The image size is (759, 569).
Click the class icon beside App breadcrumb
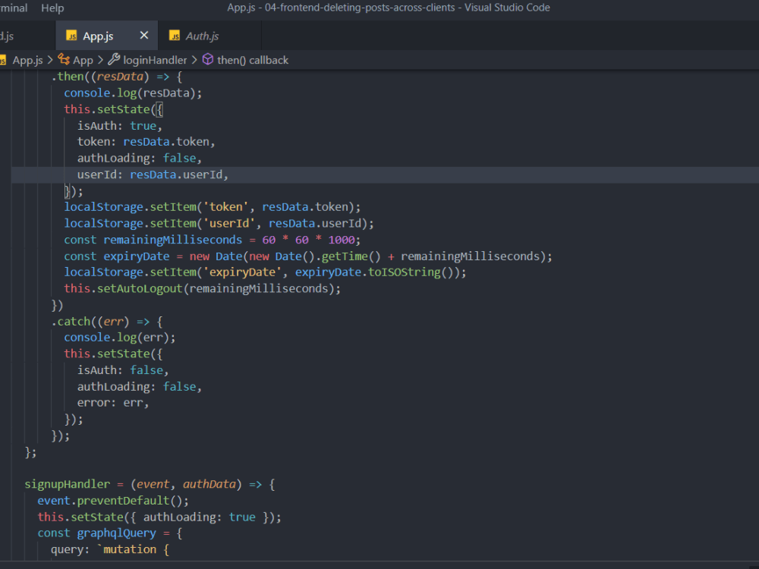tap(64, 59)
